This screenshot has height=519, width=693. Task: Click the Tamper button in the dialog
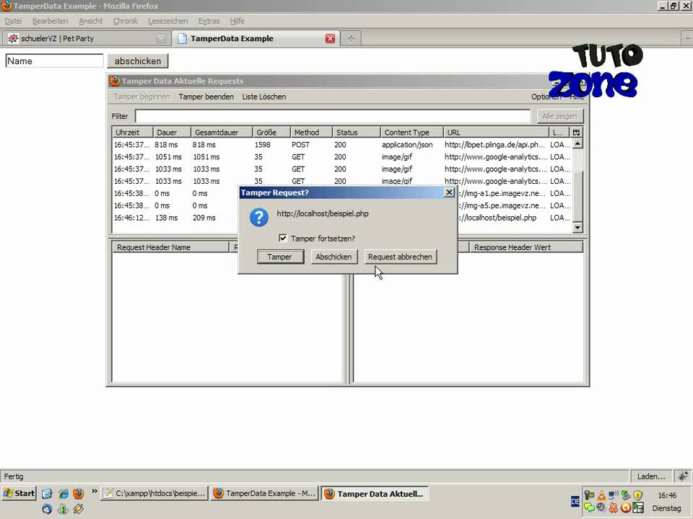(280, 257)
